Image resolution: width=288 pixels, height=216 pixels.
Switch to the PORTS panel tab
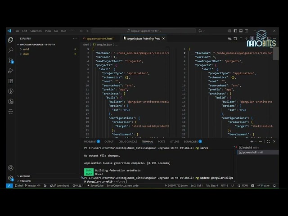point(162,141)
